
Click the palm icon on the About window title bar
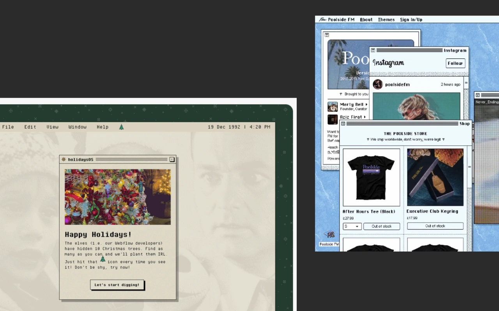(x=327, y=35)
